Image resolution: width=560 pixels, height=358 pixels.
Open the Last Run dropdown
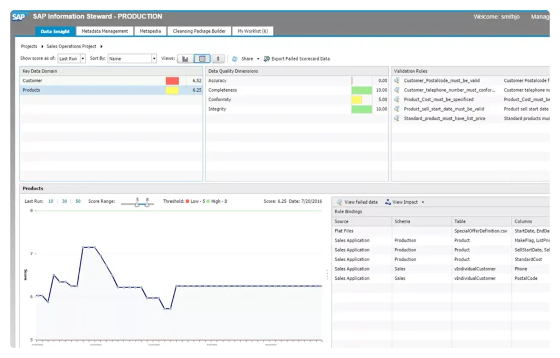[71, 58]
